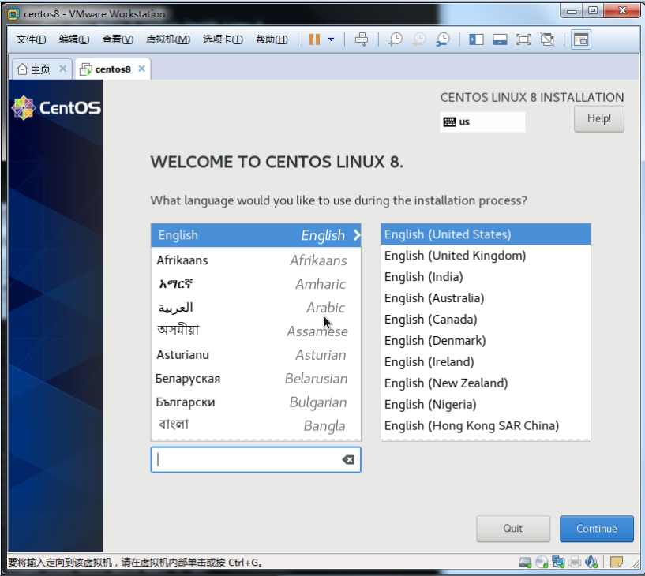Viewport: 645px width, 576px height.
Task: Click the CD/DVD drive status icon
Action: point(542,562)
